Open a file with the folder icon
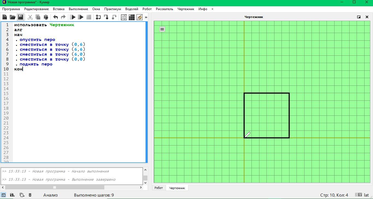373x199 pixels. [x=13, y=17]
